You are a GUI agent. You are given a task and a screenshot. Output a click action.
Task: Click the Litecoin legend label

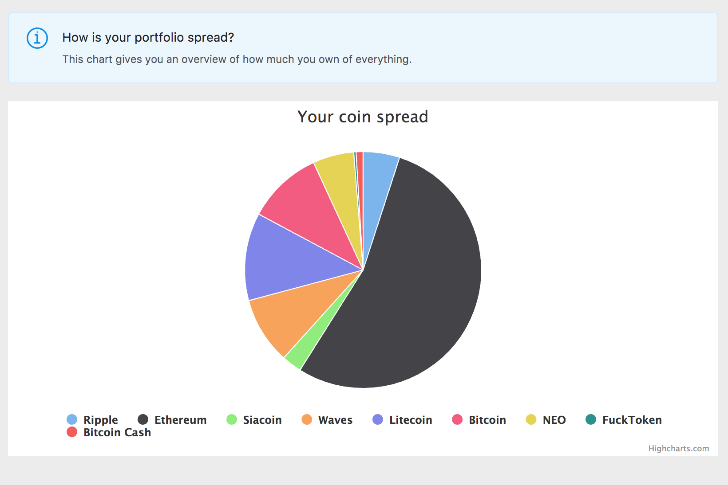click(x=410, y=420)
